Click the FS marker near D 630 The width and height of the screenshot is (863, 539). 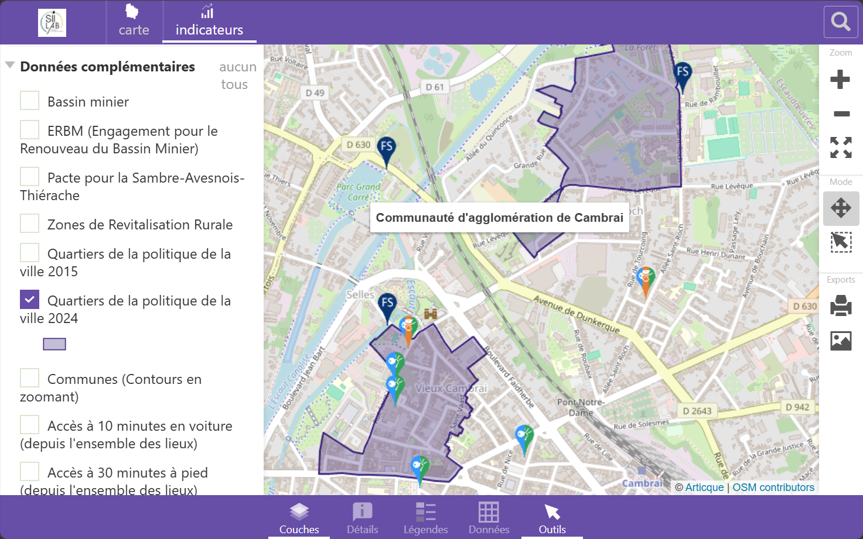[386, 152]
